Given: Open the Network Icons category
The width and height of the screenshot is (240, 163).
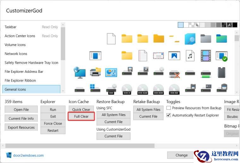Looking at the screenshot, I should 31,54.
